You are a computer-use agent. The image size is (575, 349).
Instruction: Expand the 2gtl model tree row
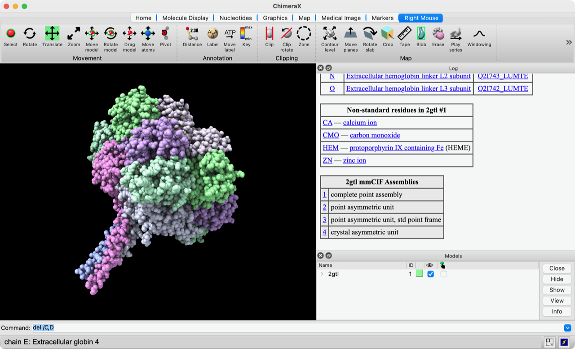tap(322, 274)
